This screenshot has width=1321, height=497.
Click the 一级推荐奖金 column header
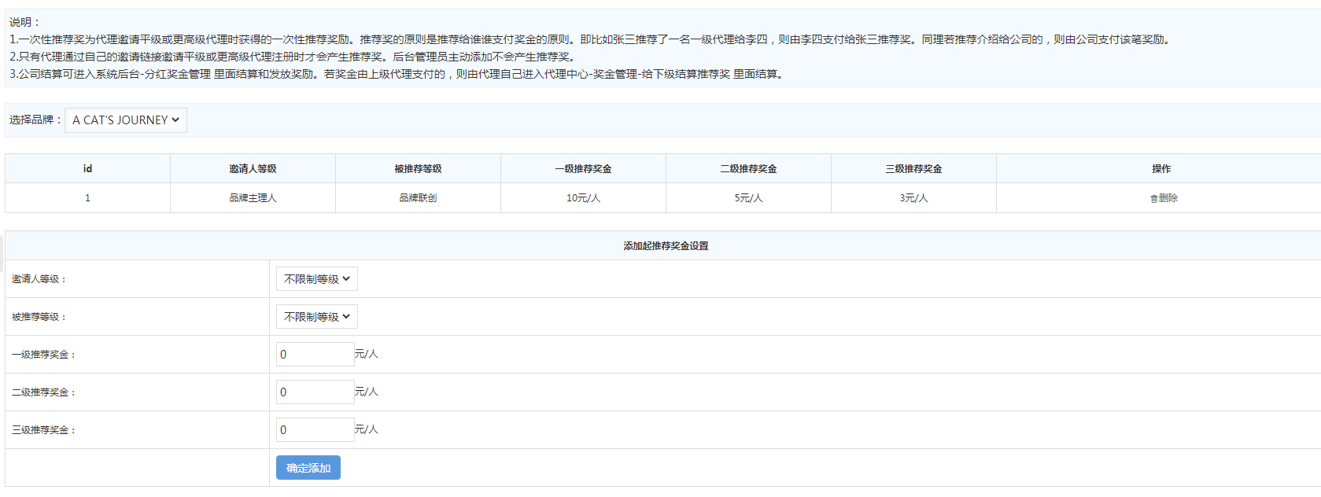tap(583, 168)
